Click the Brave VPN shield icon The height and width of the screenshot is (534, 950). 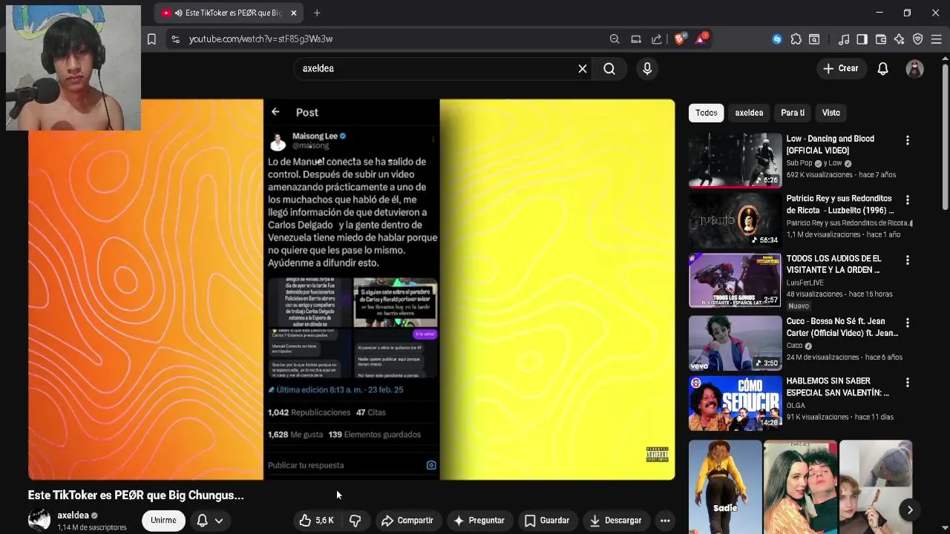918,39
